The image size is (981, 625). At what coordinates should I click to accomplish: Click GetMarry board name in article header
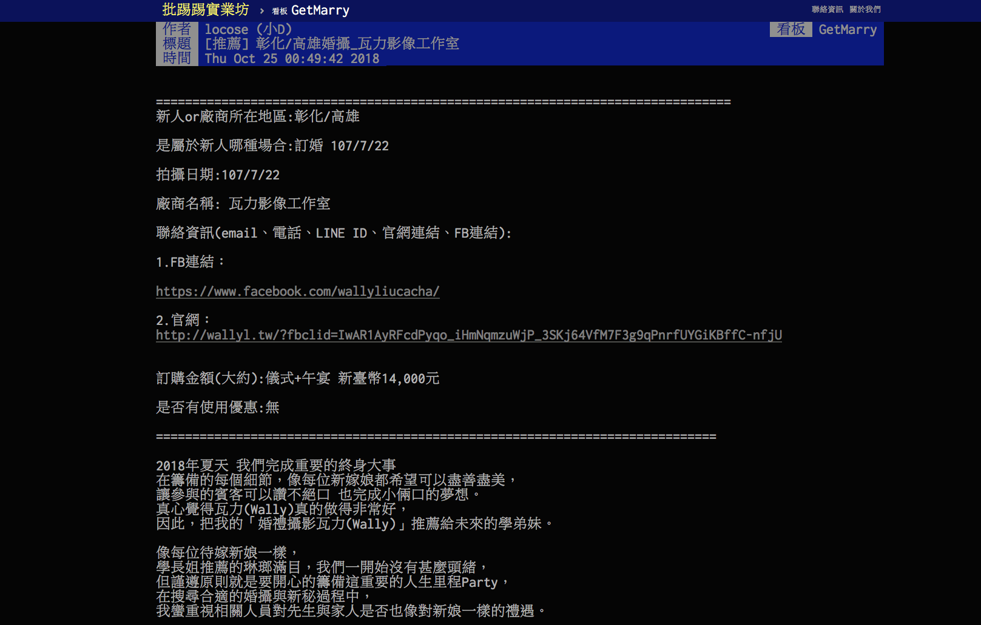point(848,29)
